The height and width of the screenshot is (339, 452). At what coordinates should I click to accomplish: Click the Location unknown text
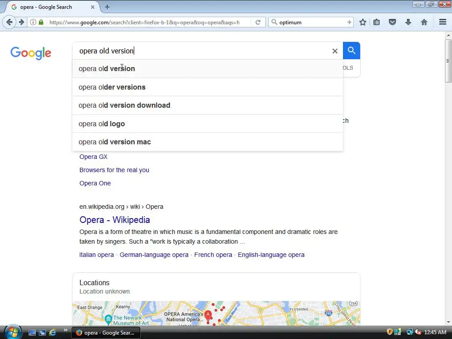(105, 291)
